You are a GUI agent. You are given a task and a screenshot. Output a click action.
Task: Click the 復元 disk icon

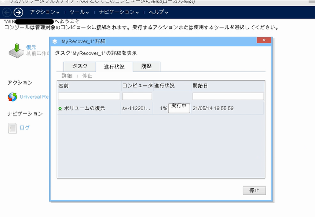click(x=16, y=51)
